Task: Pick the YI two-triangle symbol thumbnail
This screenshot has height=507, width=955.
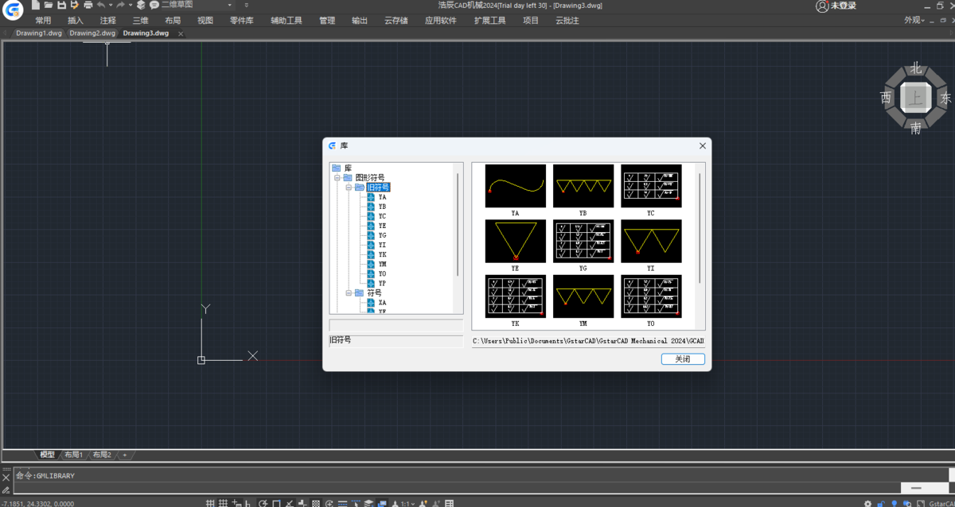Action: pyautogui.click(x=651, y=242)
